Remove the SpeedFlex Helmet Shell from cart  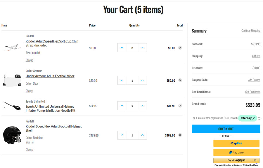(180, 135)
